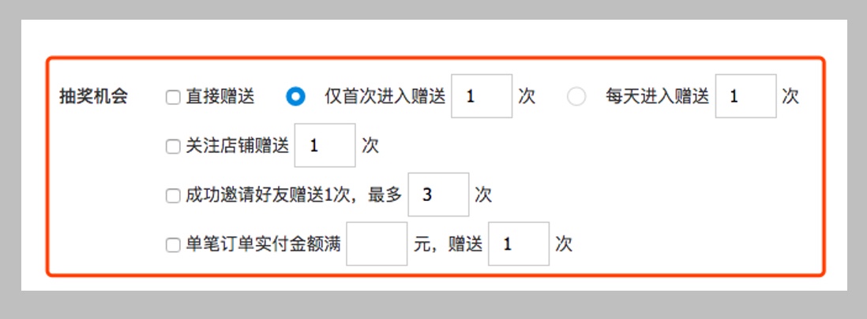Image resolution: width=867 pixels, height=319 pixels.
Task: Click the count field after 每天进入赠送
Action: [746, 96]
